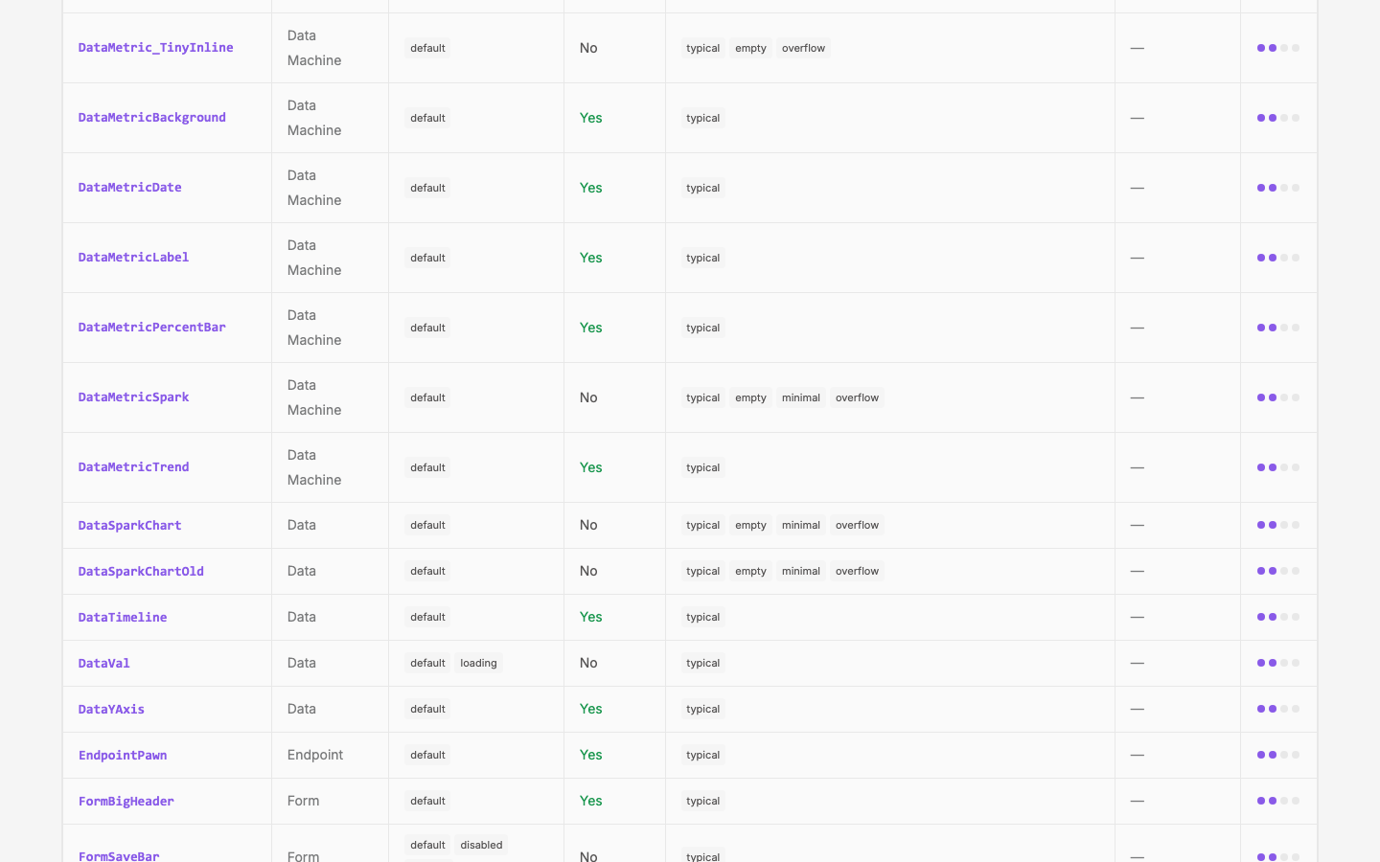Click the empty tag in the DataSparkChart row
Image resolution: width=1380 pixels, height=862 pixels.
pos(750,525)
